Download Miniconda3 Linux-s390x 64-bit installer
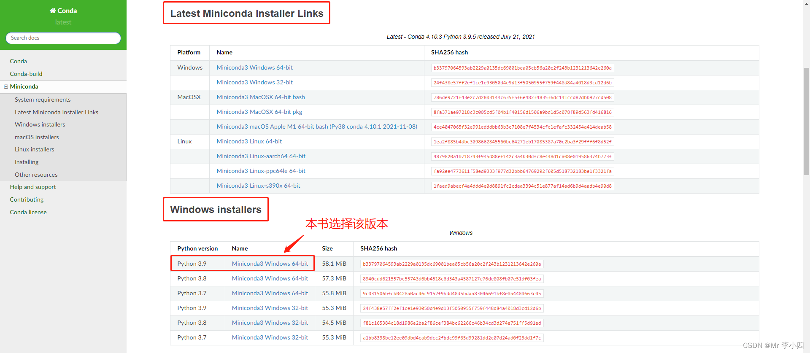The width and height of the screenshot is (810, 353). tap(259, 186)
